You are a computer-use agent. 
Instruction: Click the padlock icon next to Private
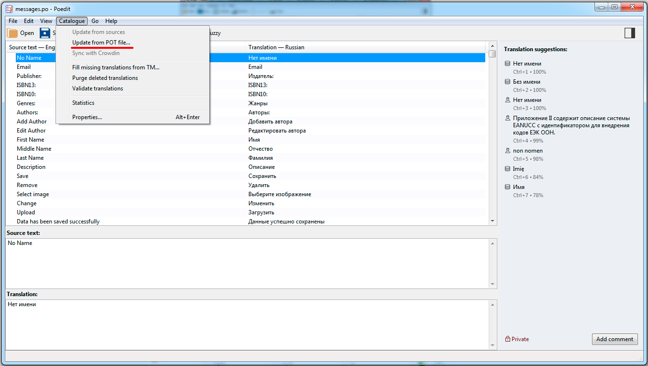[x=508, y=339]
